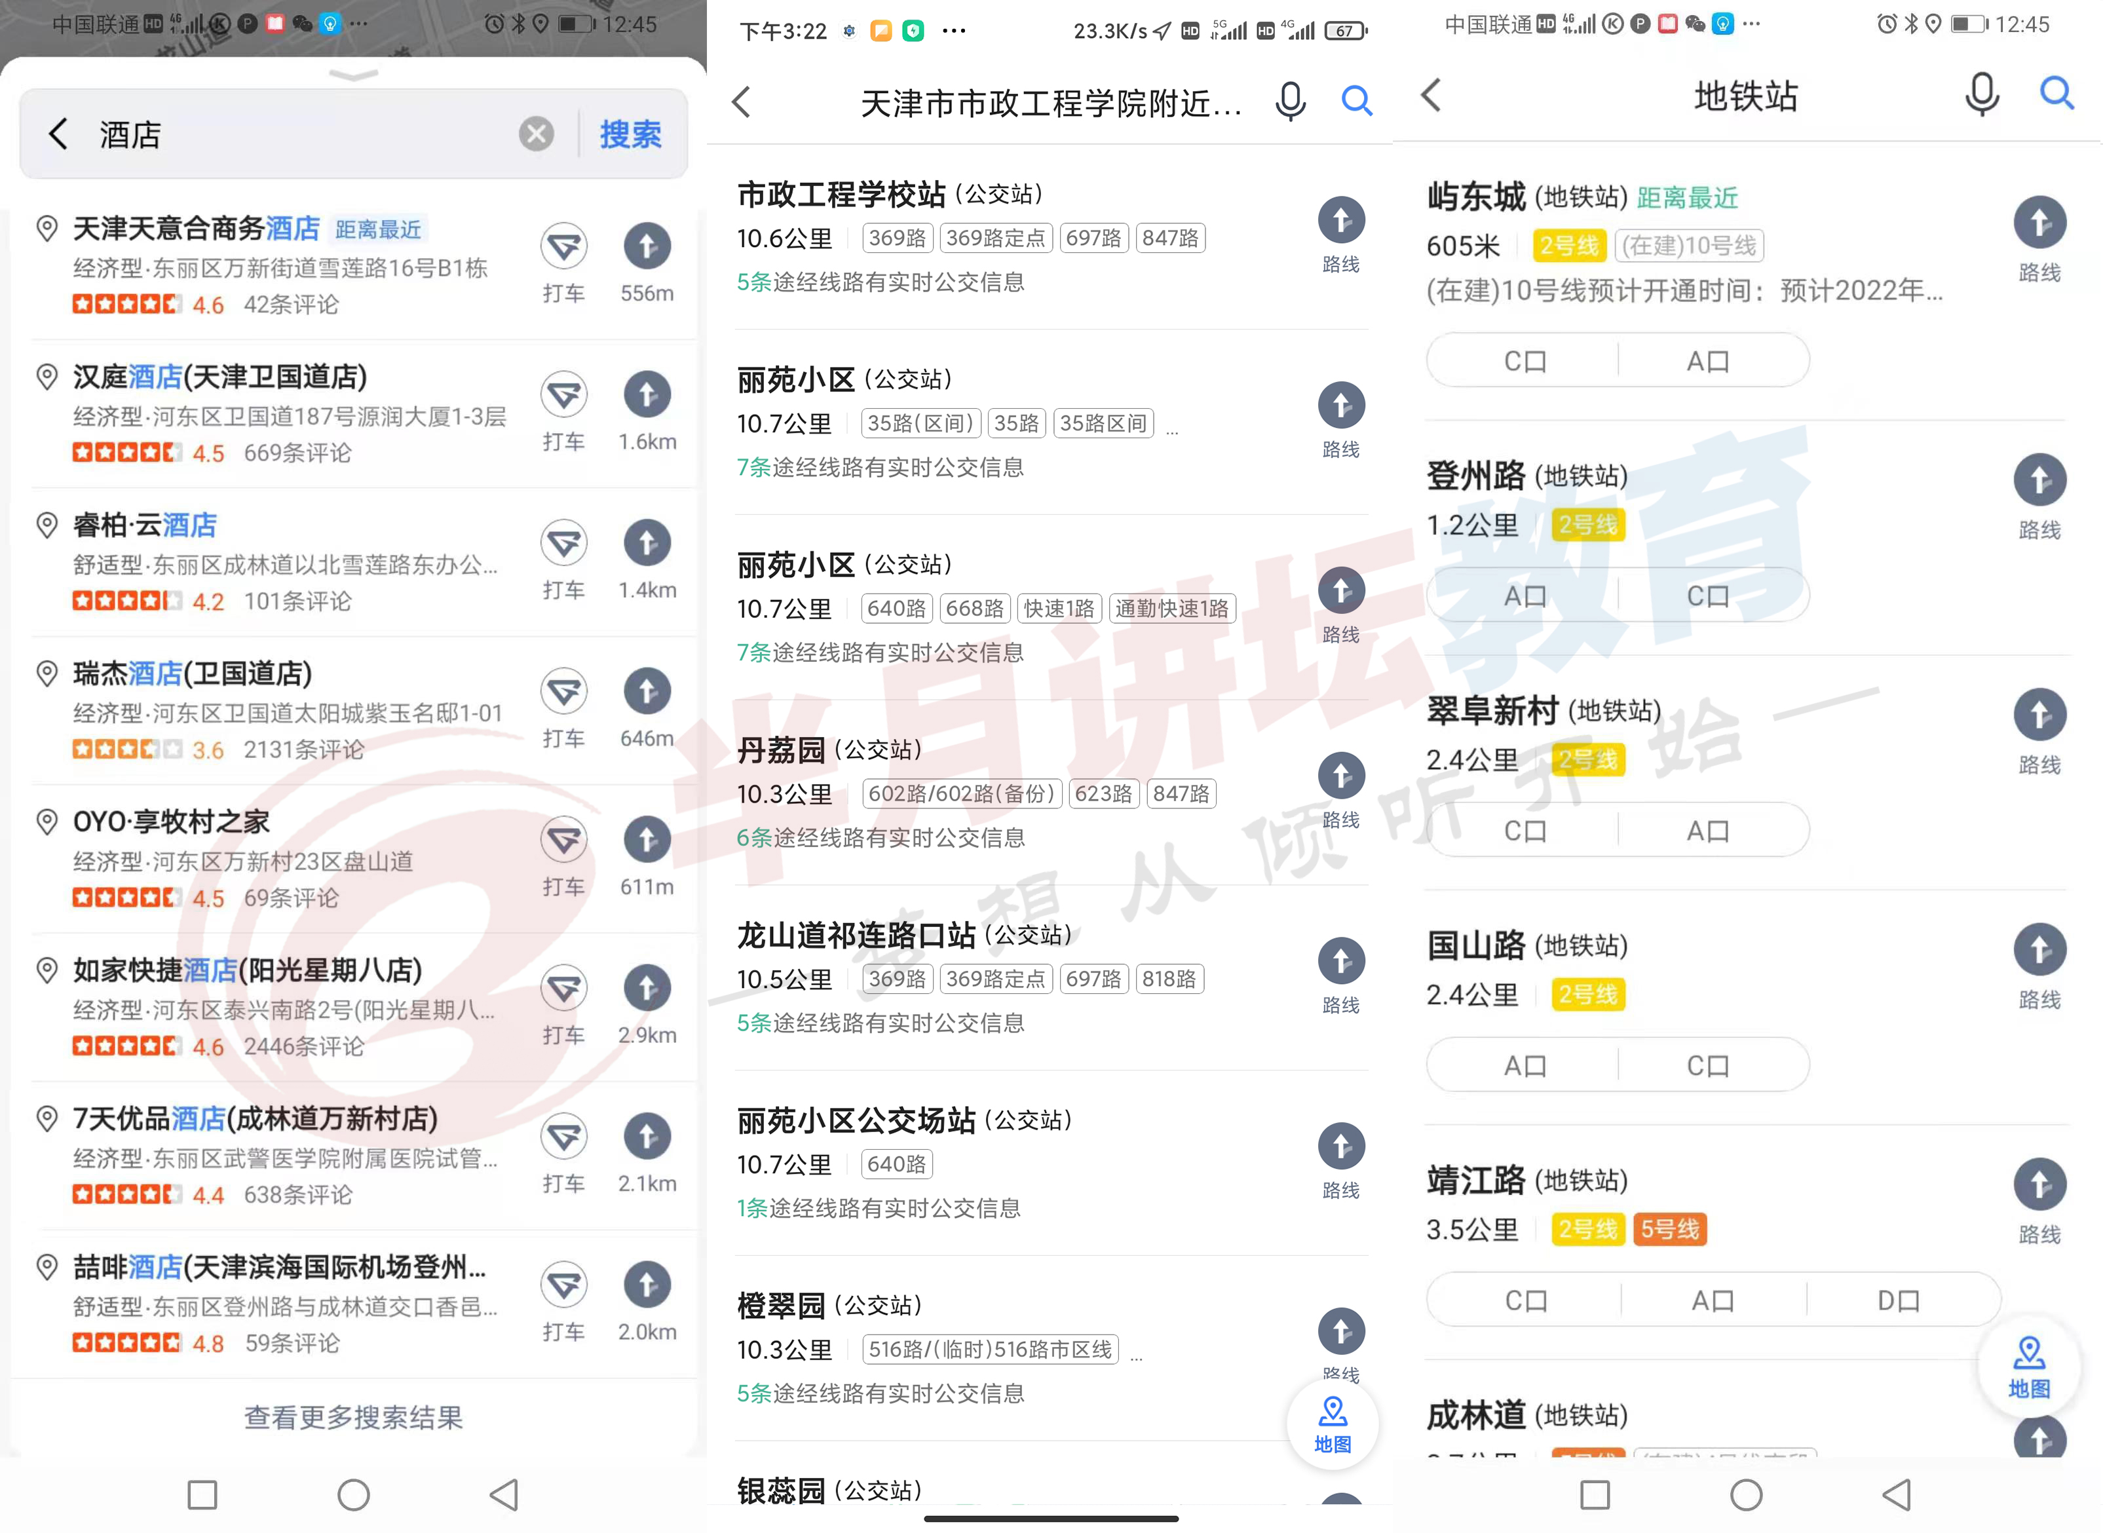The height and width of the screenshot is (1533, 2103).
Task: Clear the 酒店 search text
Action: coord(535,134)
